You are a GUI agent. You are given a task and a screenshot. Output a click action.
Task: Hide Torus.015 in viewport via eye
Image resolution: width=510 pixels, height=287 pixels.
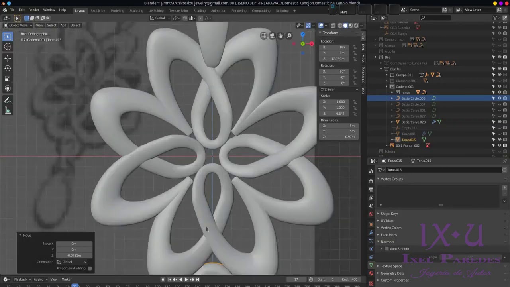coord(500,140)
